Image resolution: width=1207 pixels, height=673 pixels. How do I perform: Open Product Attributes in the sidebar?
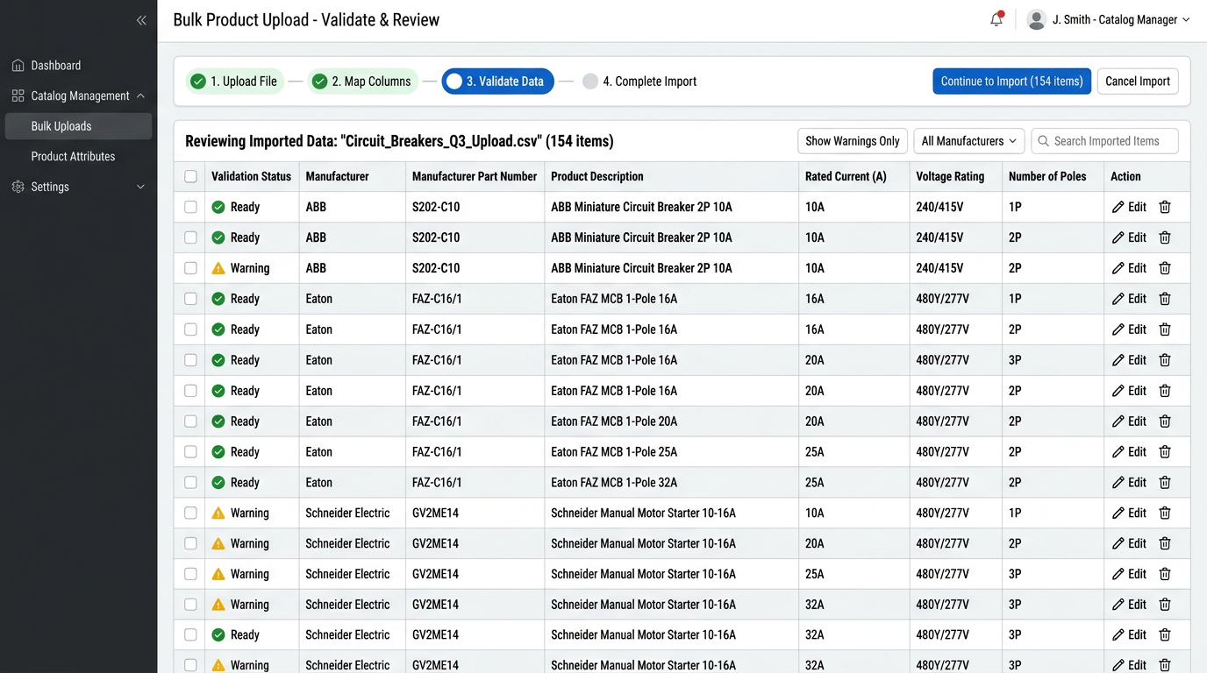tap(73, 156)
